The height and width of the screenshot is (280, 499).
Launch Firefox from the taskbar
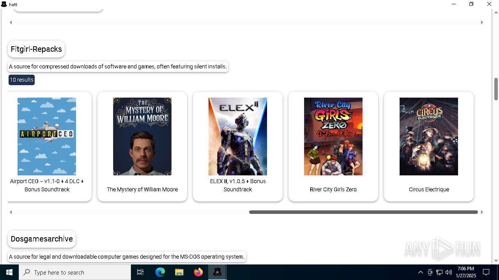point(198,272)
